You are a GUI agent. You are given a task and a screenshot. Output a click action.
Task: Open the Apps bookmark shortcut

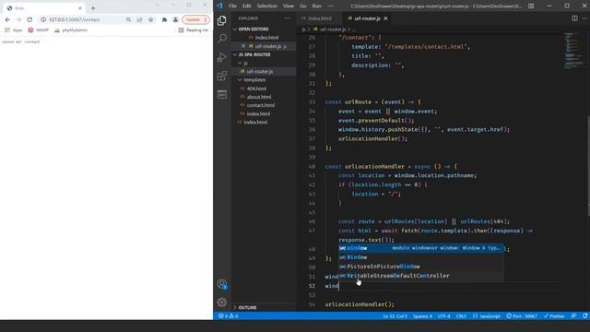pos(14,30)
